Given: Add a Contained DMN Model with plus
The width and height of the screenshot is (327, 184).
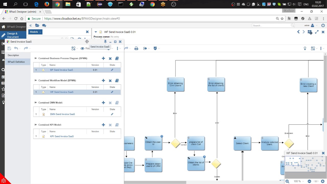Looking at the screenshot, I should pyautogui.click(x=103, y=103).
